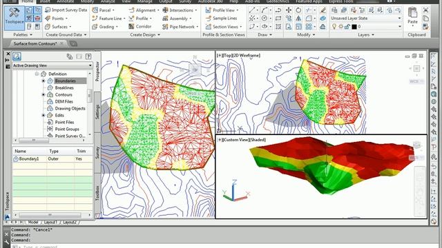Open the Parcel dropdown menu
The image size is (442, 248).
[103, 10]
